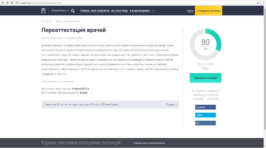
Task: Click '+ Створити петицію' button
Action: tap(208, 11)
